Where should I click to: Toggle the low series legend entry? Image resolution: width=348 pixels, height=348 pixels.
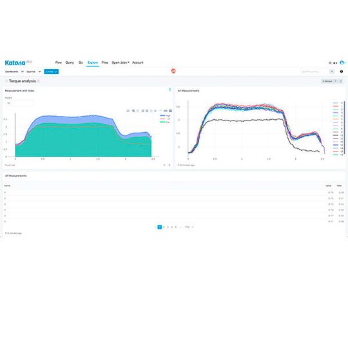pyautogui.click(x=165, y=122)
